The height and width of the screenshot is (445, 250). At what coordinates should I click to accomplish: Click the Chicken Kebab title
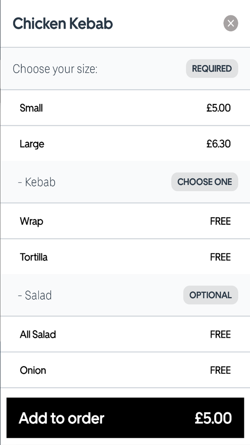click(62, 24)
